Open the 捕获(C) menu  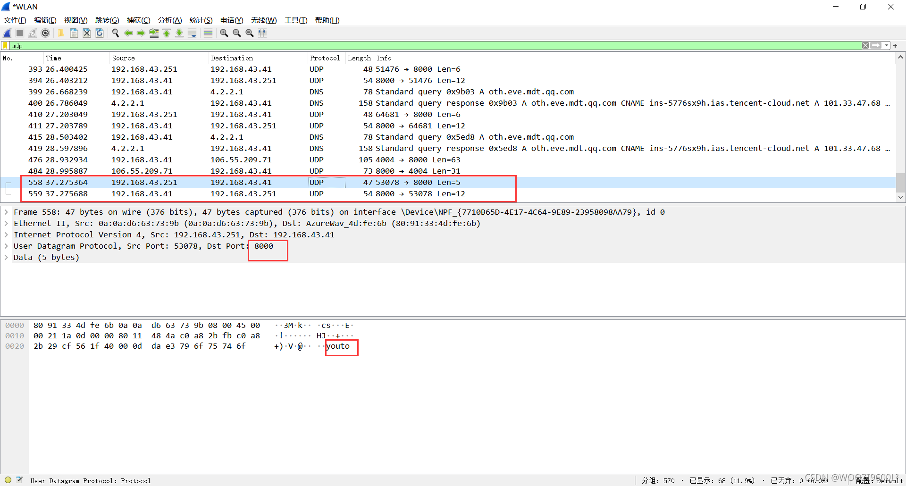[x=139, y=20]
